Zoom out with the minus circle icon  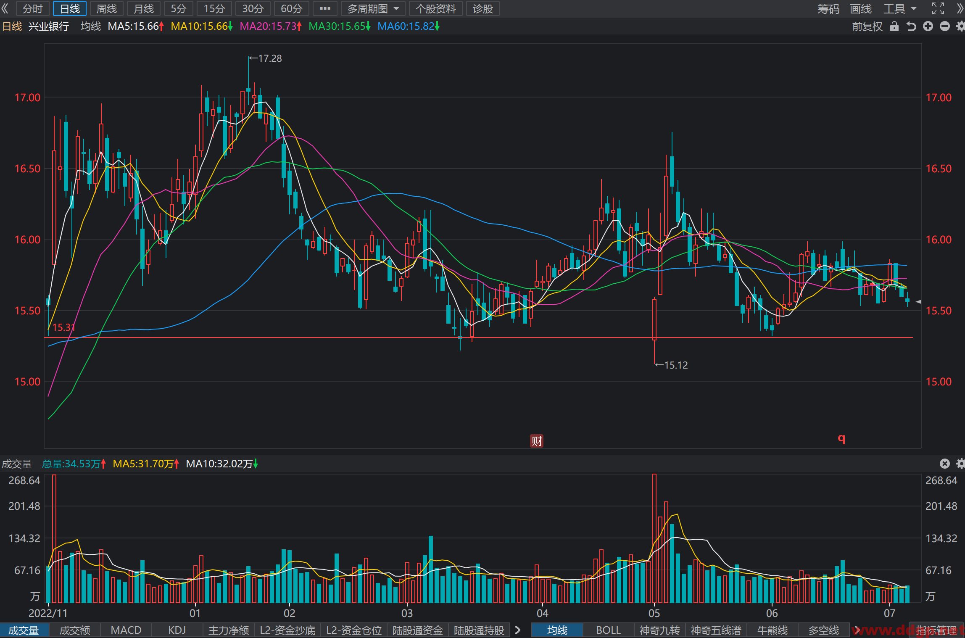click(945, 26)
